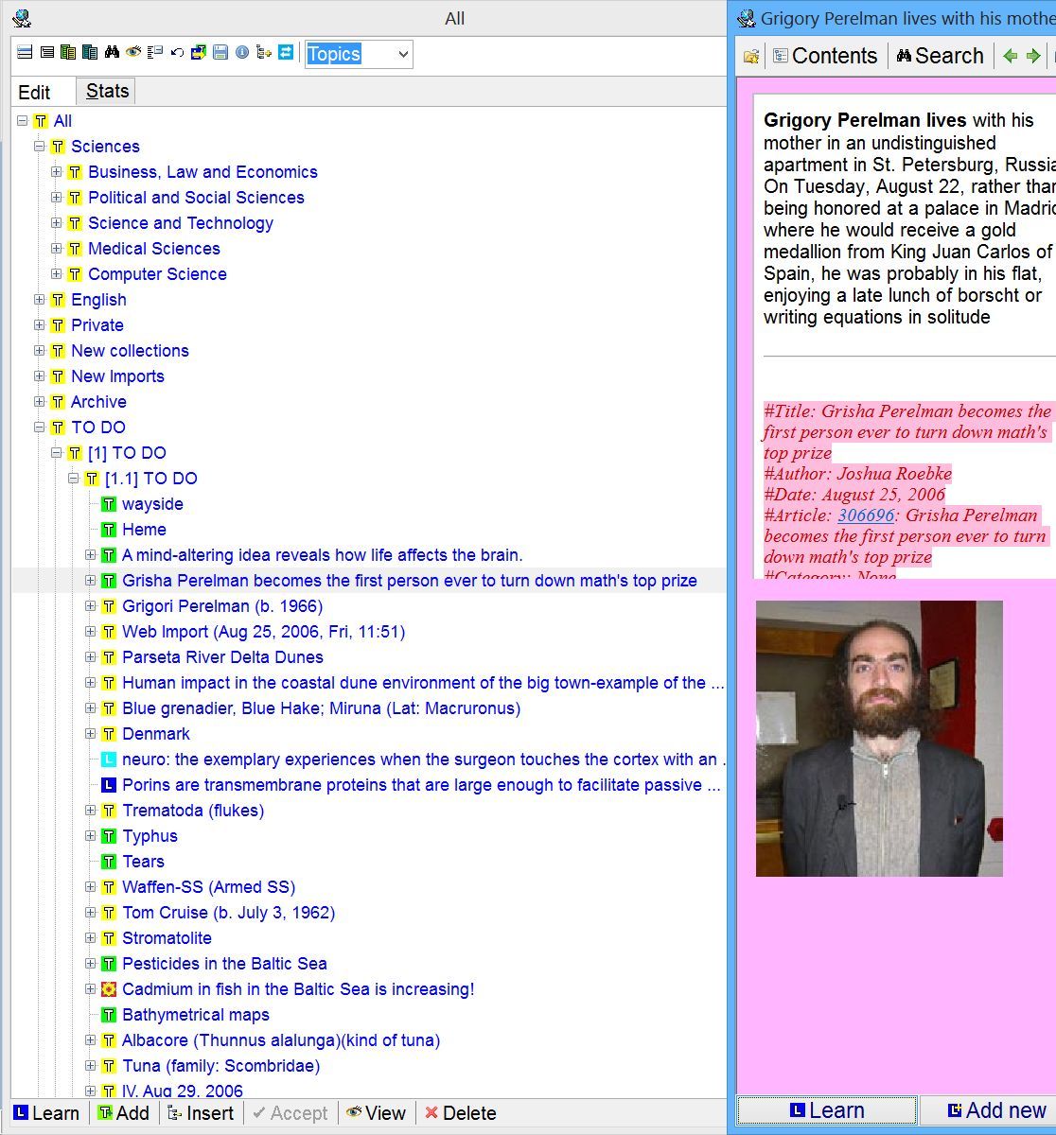Switch to the Edit tab

tap(35, 93)
